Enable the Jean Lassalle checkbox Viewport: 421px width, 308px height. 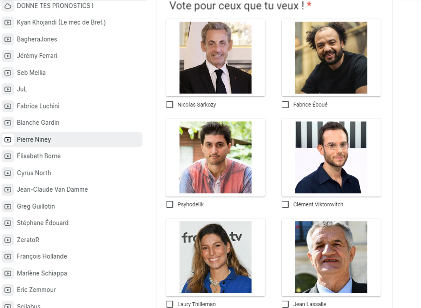[285, 304]
